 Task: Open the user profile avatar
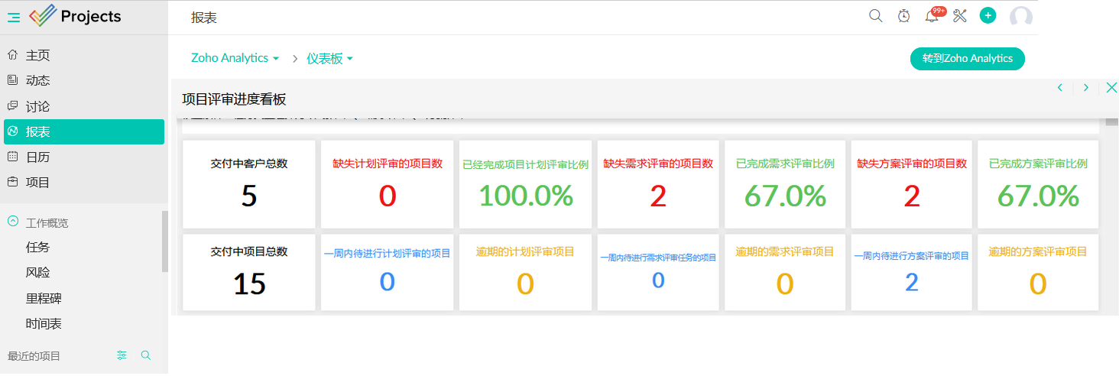(x=1020, y=17)
